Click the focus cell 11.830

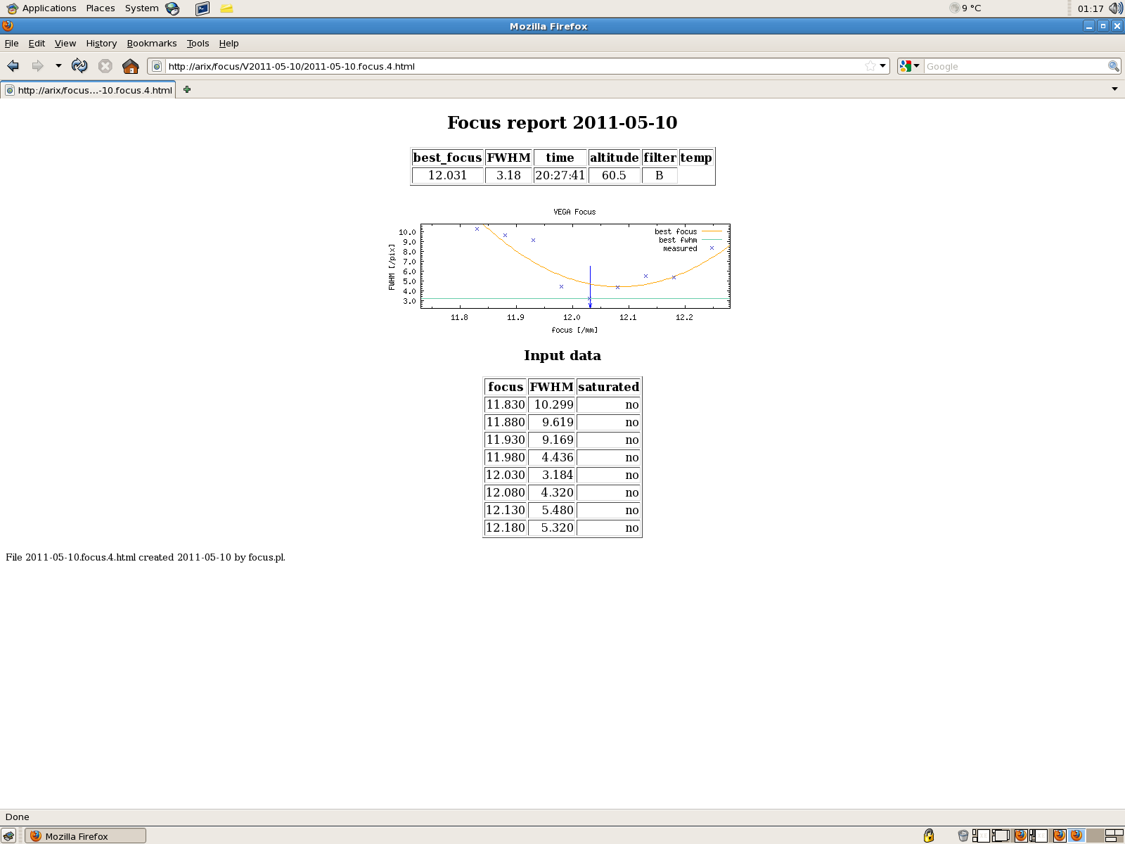pos(506,404)
